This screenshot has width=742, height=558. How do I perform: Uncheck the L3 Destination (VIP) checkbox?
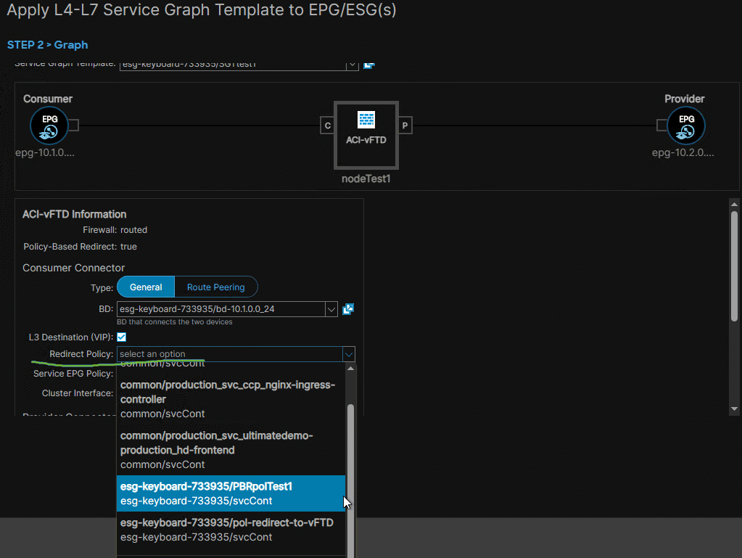tap(122, 337)
